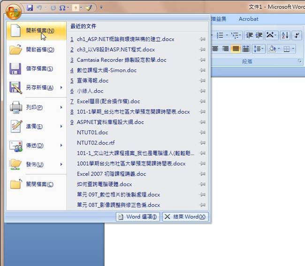The height and width of the screenshot is (266, 305).
Task: Switch to the 增益集 ribbon tab
Action: click(219, 19)
